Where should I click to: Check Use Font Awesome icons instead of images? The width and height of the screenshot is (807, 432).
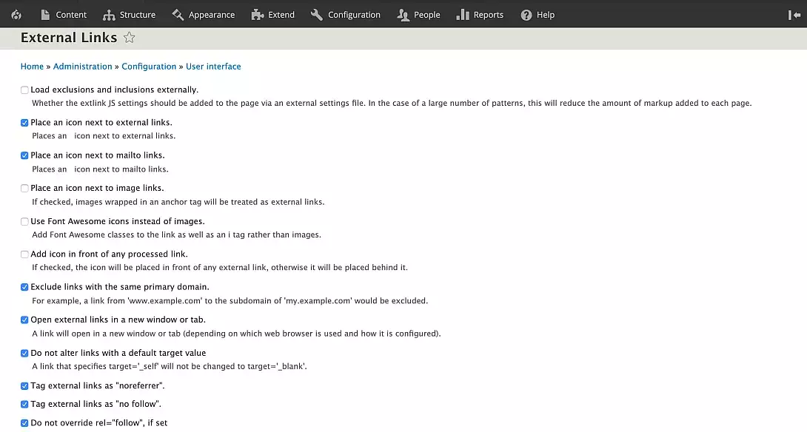coord(24,221)
